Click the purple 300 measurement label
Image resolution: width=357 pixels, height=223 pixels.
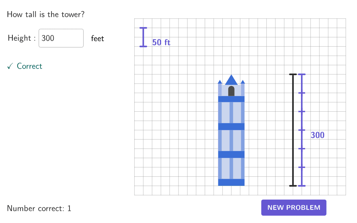pos(317,135)
